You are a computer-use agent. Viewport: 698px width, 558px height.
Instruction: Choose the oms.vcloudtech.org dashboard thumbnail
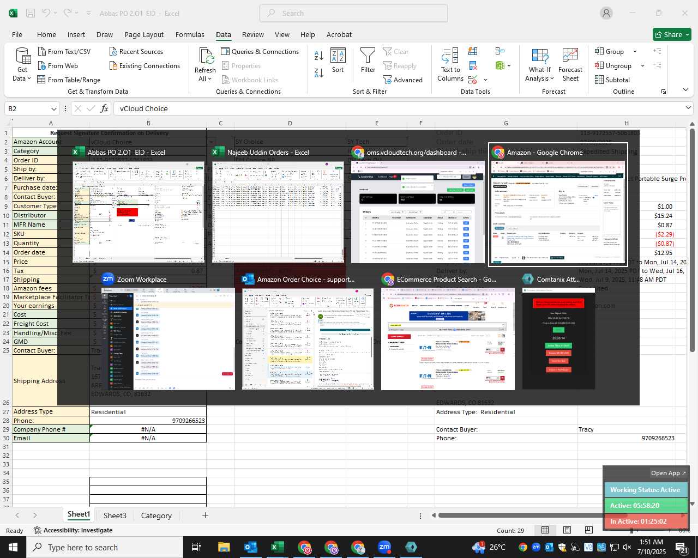[418, 204]
